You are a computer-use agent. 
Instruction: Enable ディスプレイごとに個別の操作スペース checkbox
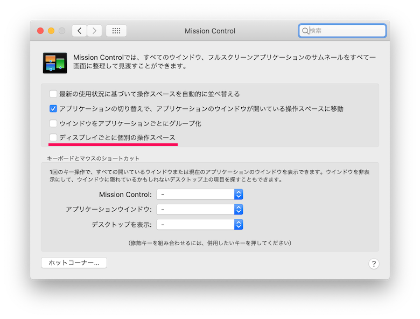[53, 137]
